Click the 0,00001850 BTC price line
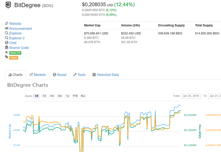 (x=99, y=10)
